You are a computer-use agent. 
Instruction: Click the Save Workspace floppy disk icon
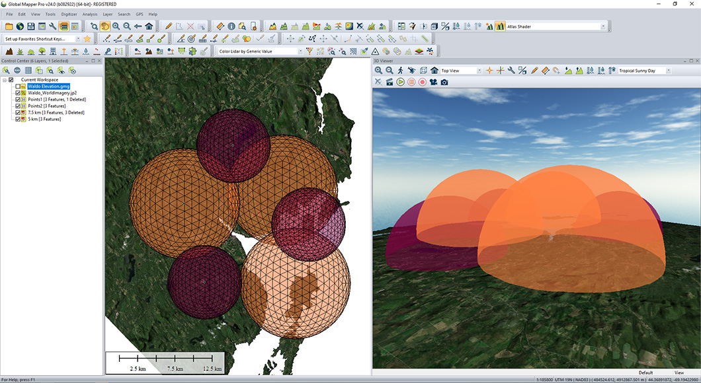click(x=31, y=26)
